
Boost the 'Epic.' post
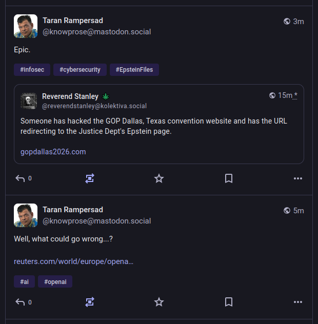90,178
